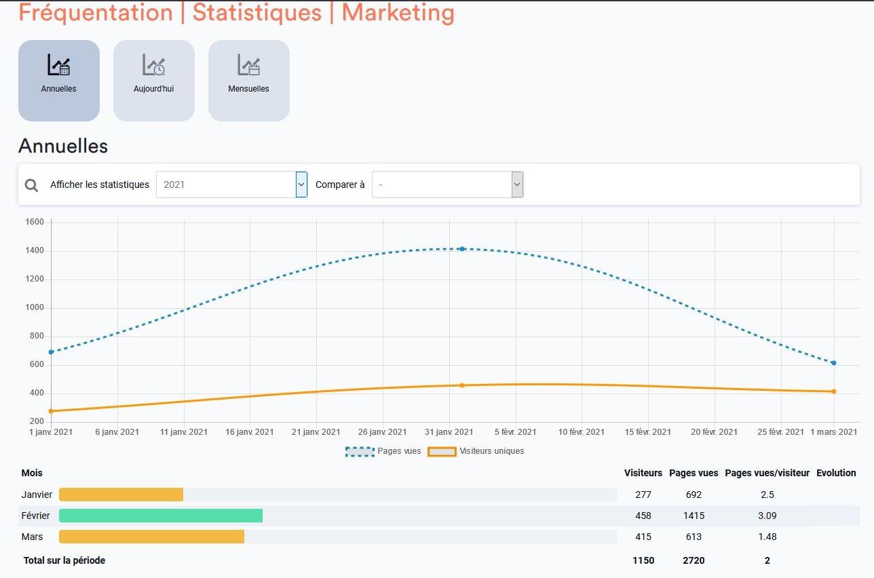The height and width of the screenshot is (578, 874).
Task: Select the Février row label
Action: (x=36, y=516)
